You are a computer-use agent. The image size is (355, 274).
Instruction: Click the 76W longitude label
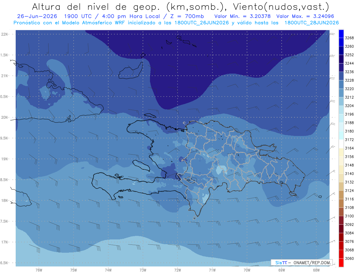39,270
